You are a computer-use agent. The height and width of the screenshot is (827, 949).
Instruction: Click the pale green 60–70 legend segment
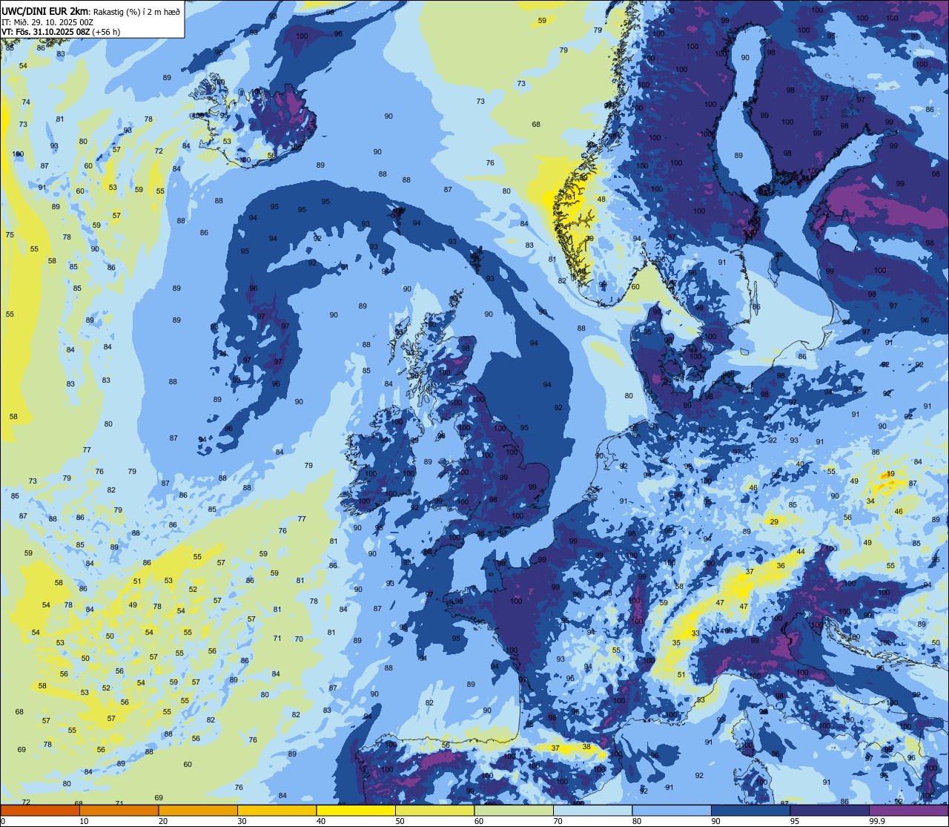514,810
